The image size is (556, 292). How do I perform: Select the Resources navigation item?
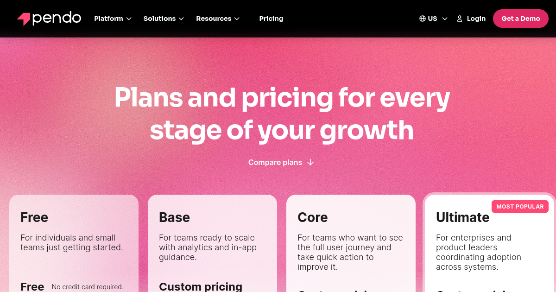[214, 19]
